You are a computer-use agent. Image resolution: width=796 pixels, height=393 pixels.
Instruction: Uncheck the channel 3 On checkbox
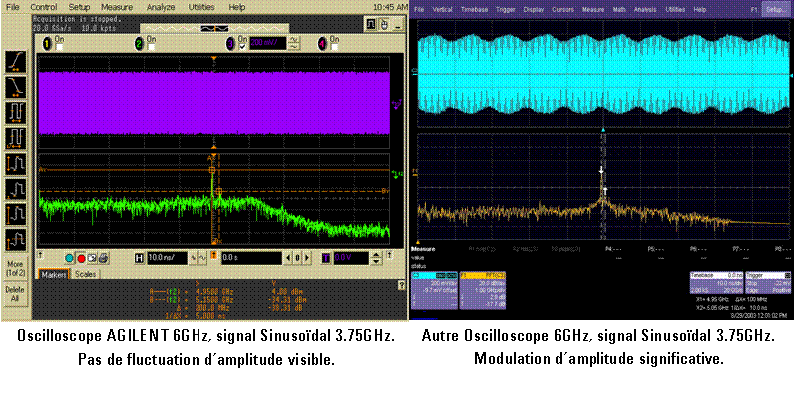[242, 47]
